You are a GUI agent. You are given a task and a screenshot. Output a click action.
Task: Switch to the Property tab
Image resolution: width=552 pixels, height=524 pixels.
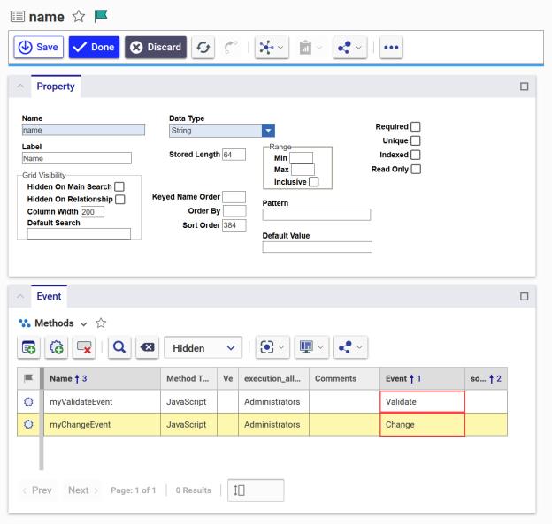click(x=56, y=87)
